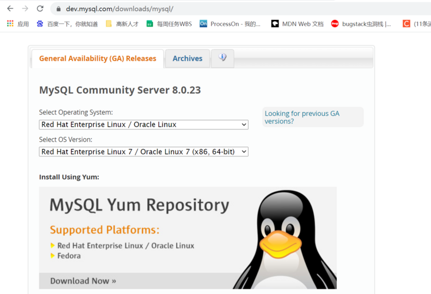Click the MySQL Community Server 8.0.23 heading
Viewport: 431px width, 294px height.
(x=120, y=90)
